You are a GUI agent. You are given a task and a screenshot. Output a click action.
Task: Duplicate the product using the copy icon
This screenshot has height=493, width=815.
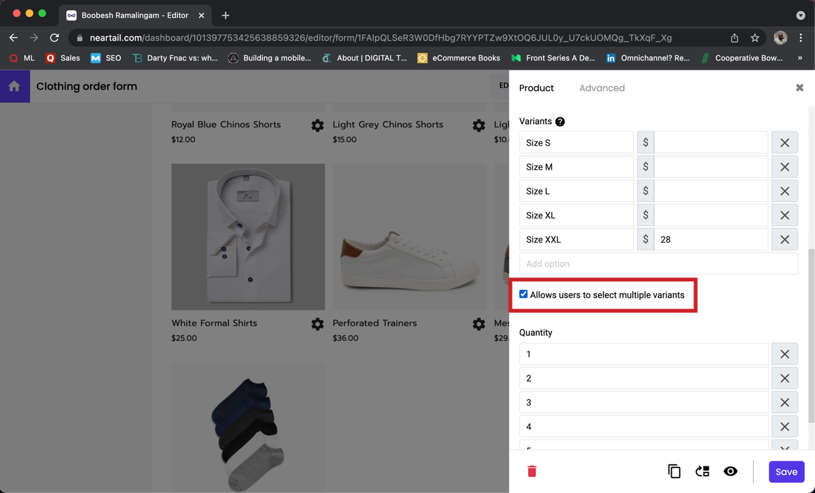(674, 471)
